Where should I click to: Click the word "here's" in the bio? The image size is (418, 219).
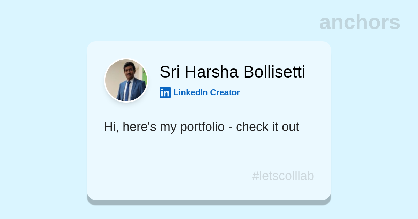click(x=139, y=127)
